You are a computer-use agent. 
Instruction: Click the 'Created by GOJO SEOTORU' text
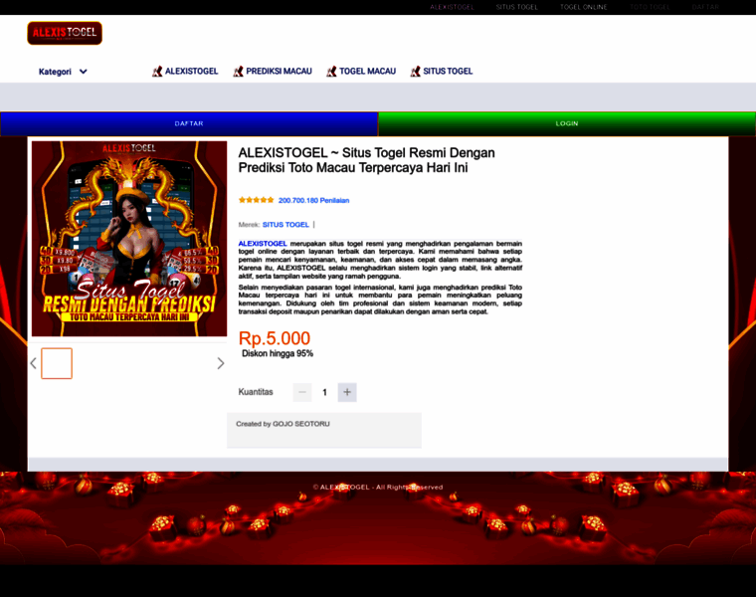283,424
